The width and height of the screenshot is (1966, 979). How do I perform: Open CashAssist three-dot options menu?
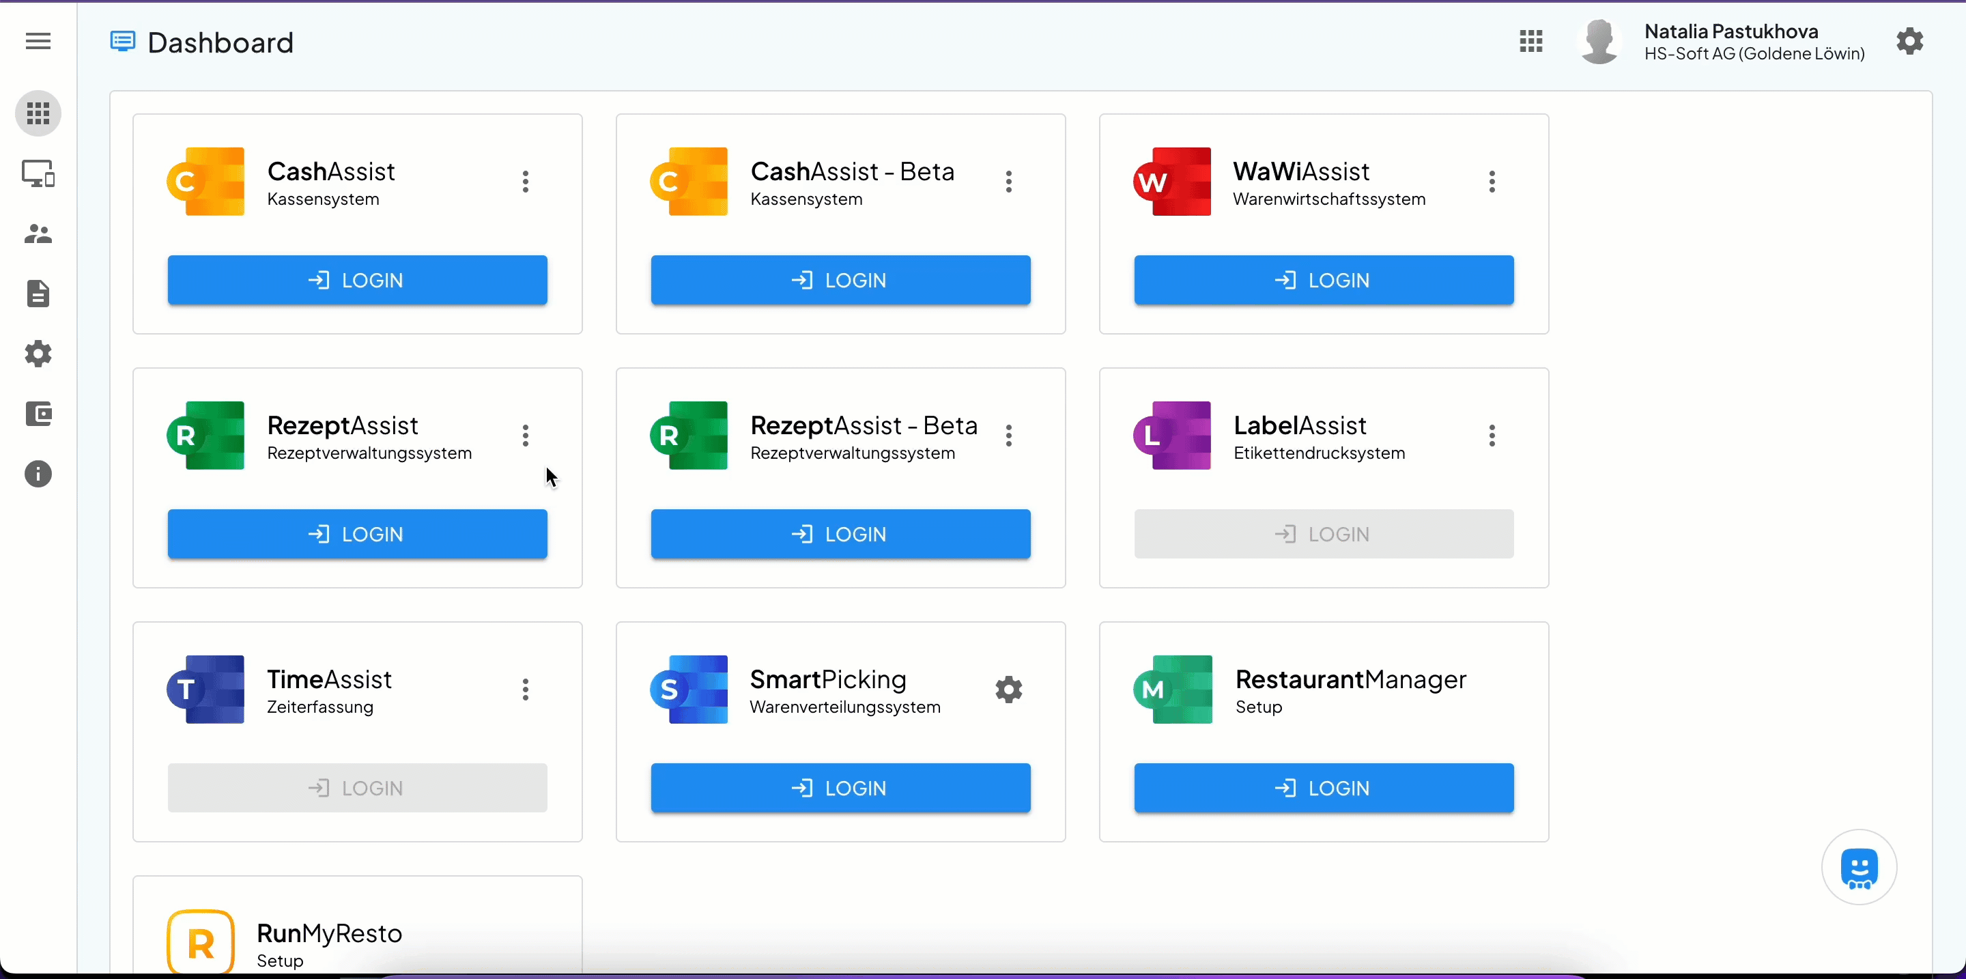pos(525,182)
